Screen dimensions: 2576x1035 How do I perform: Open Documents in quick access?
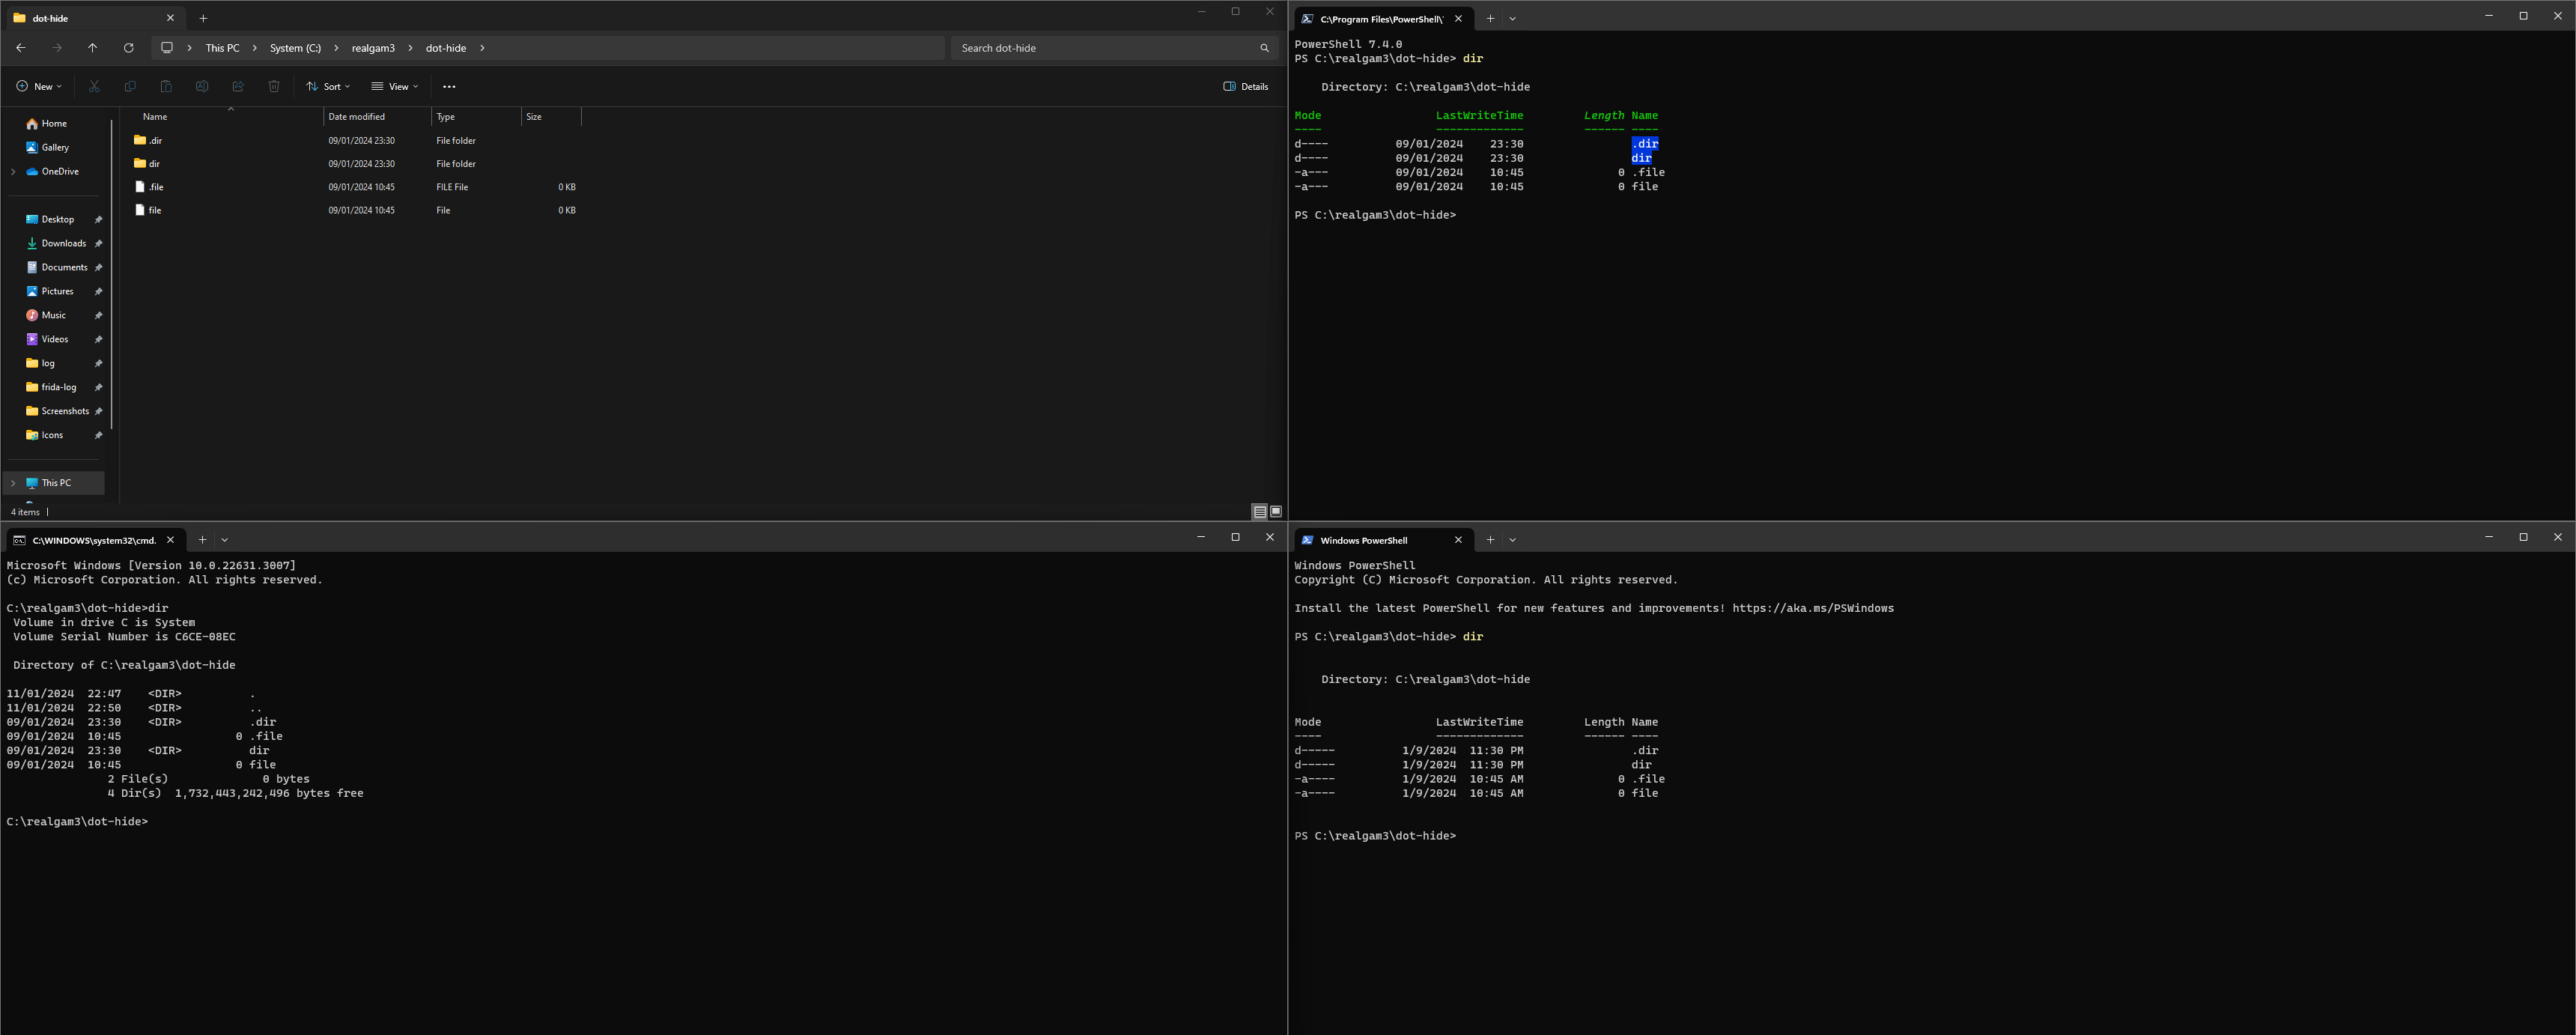(x=64, y=268)
